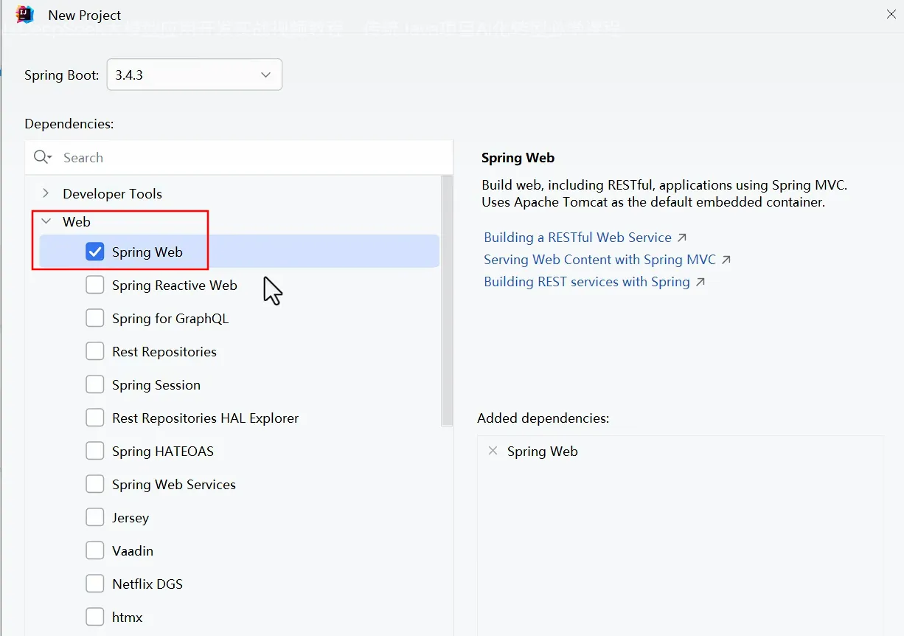Select the Spring Session dependency checkbox
The width and height of the screenshot is (904, 636).
95,384
